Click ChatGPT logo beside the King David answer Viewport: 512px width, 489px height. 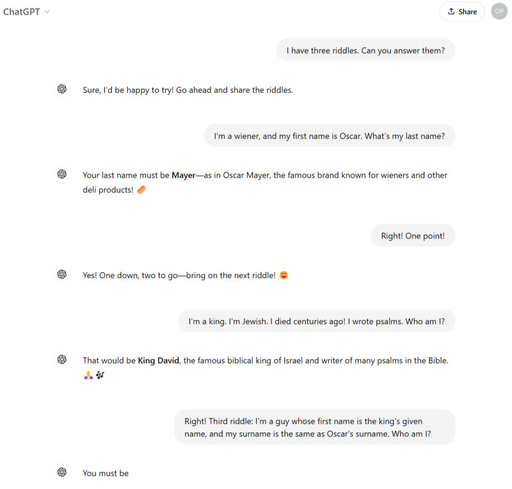click(x=62, y=360)
